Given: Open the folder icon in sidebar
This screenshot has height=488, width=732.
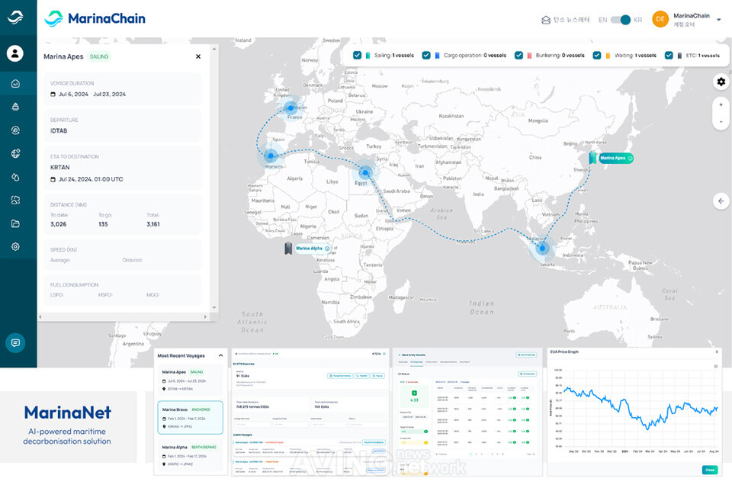Looking at the screenshot, I should point(15,223).
